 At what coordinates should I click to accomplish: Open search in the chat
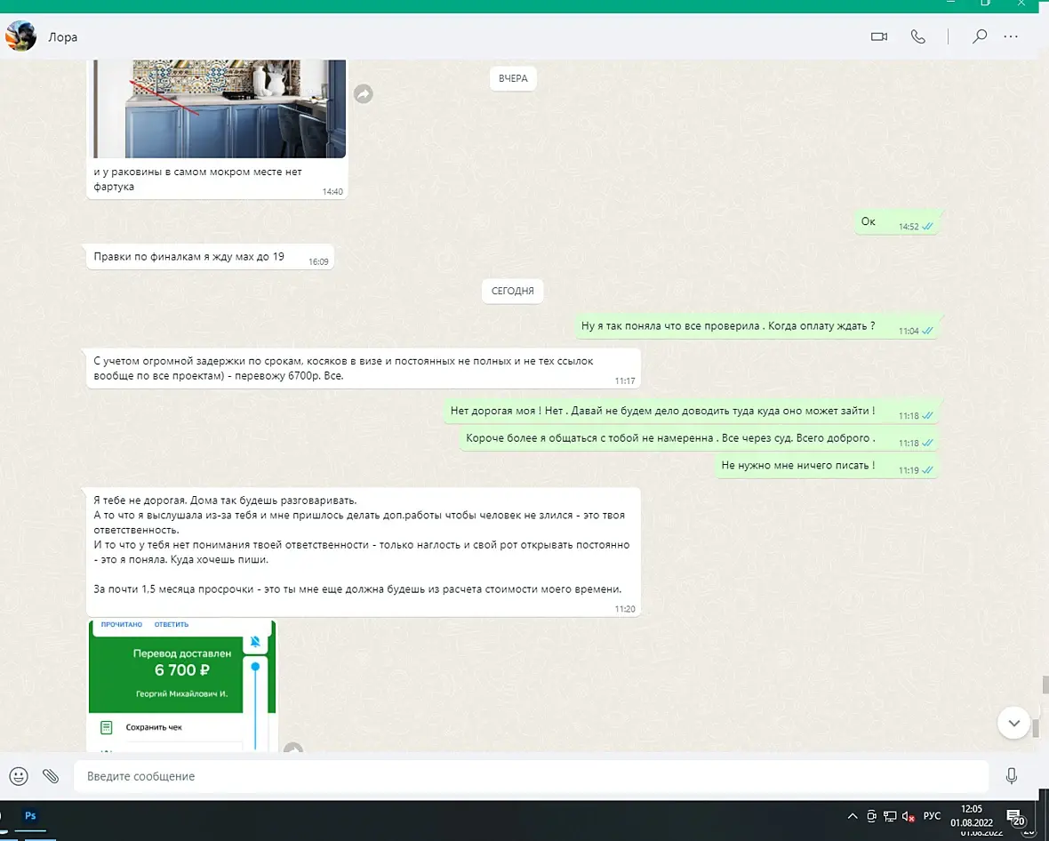[980, 36]
